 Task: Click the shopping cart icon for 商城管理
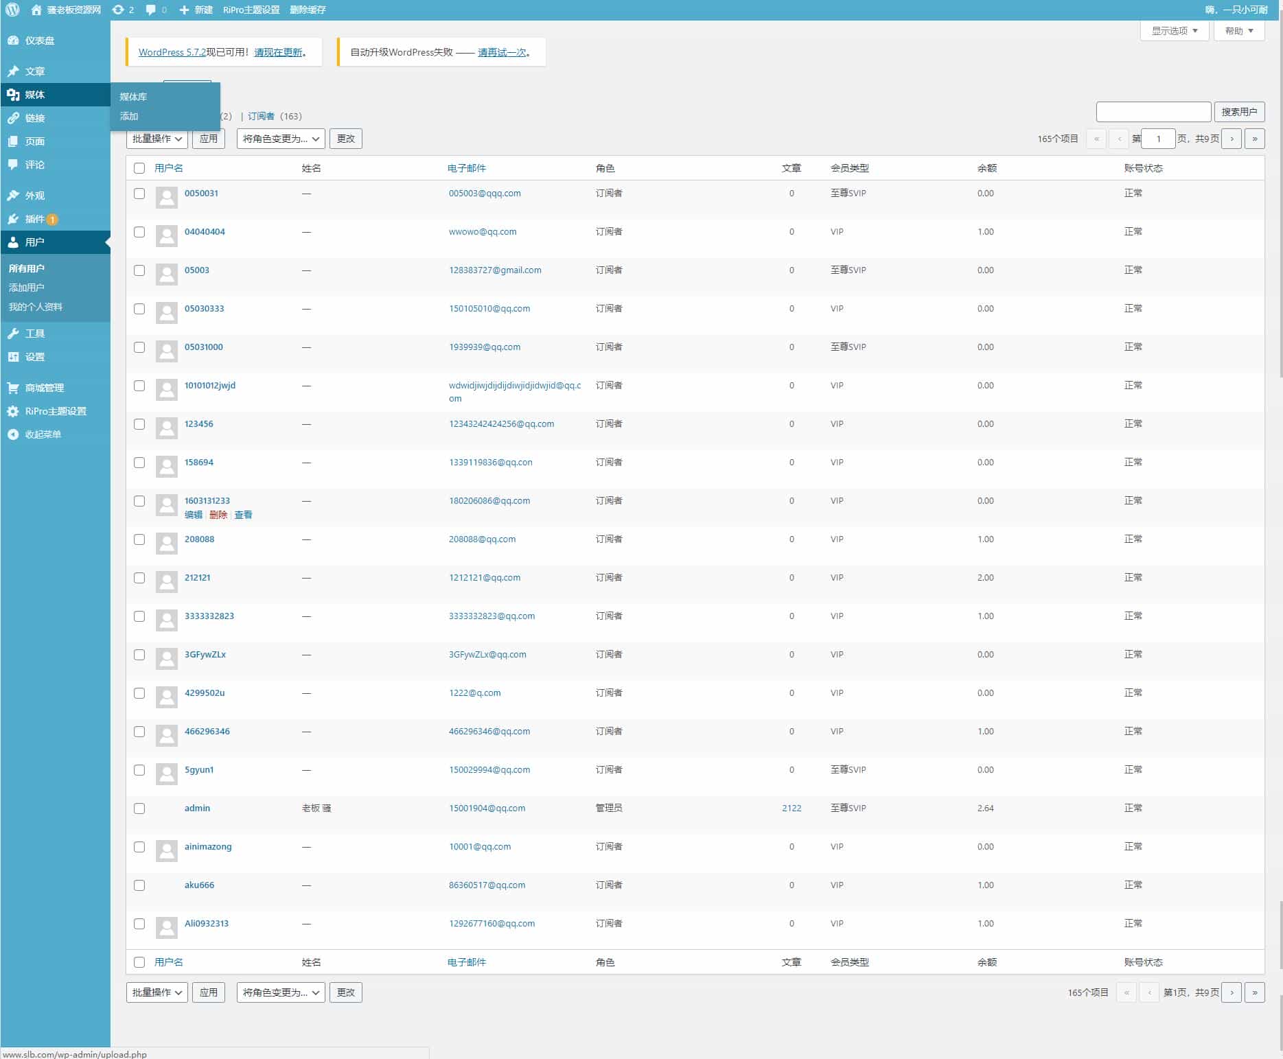[13, 388]
